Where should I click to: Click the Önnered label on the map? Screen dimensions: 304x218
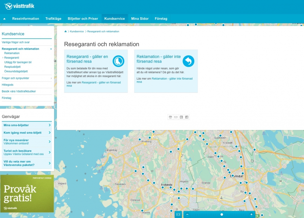[135, 200]
